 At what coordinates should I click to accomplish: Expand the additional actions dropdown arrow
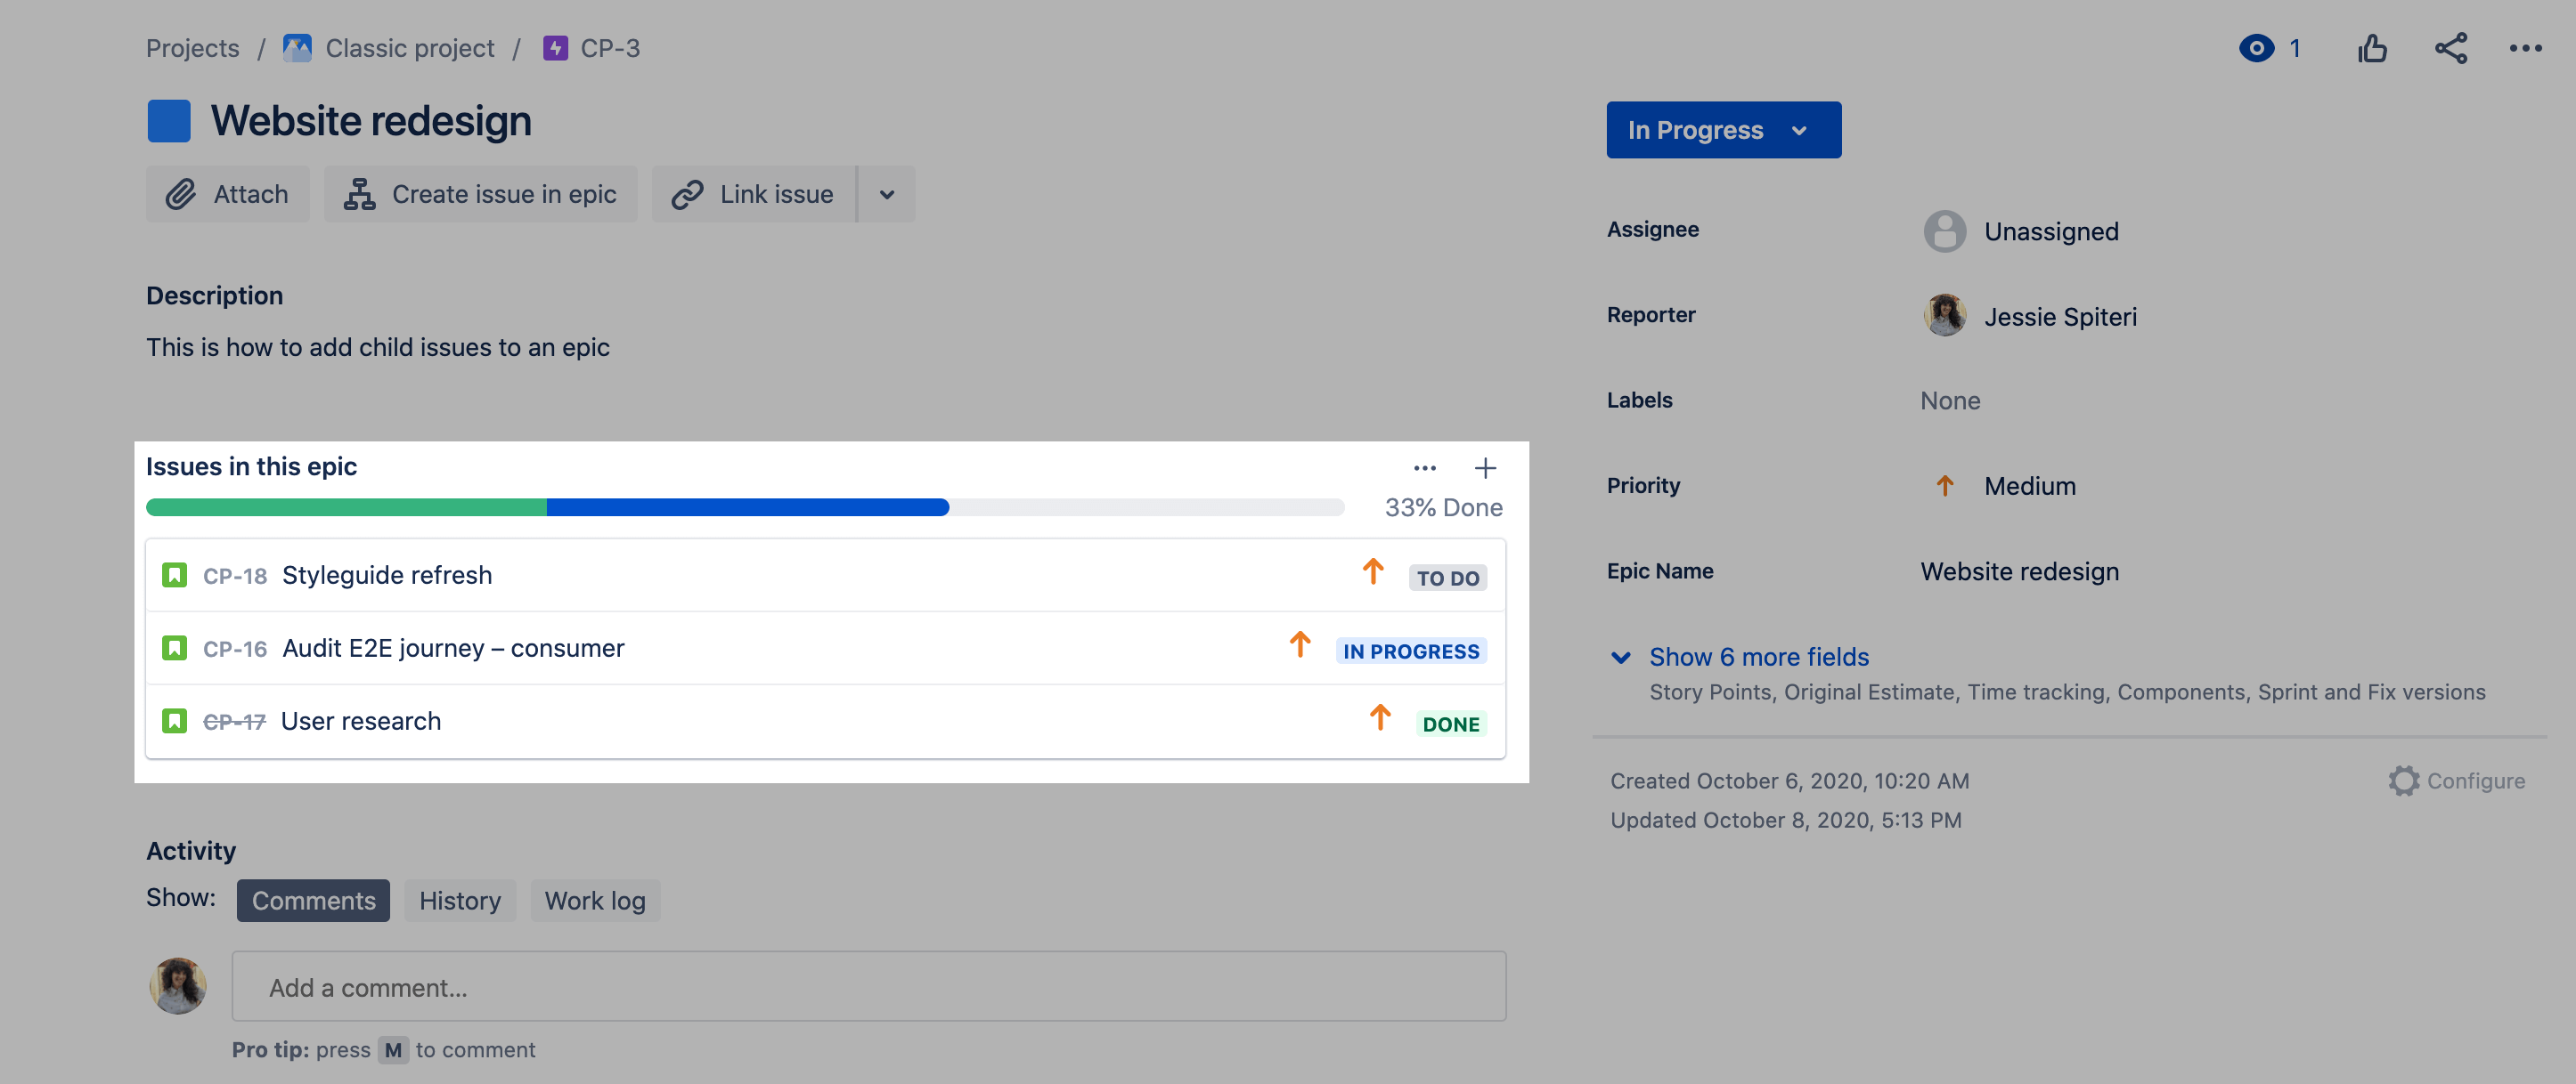point(884,192)
